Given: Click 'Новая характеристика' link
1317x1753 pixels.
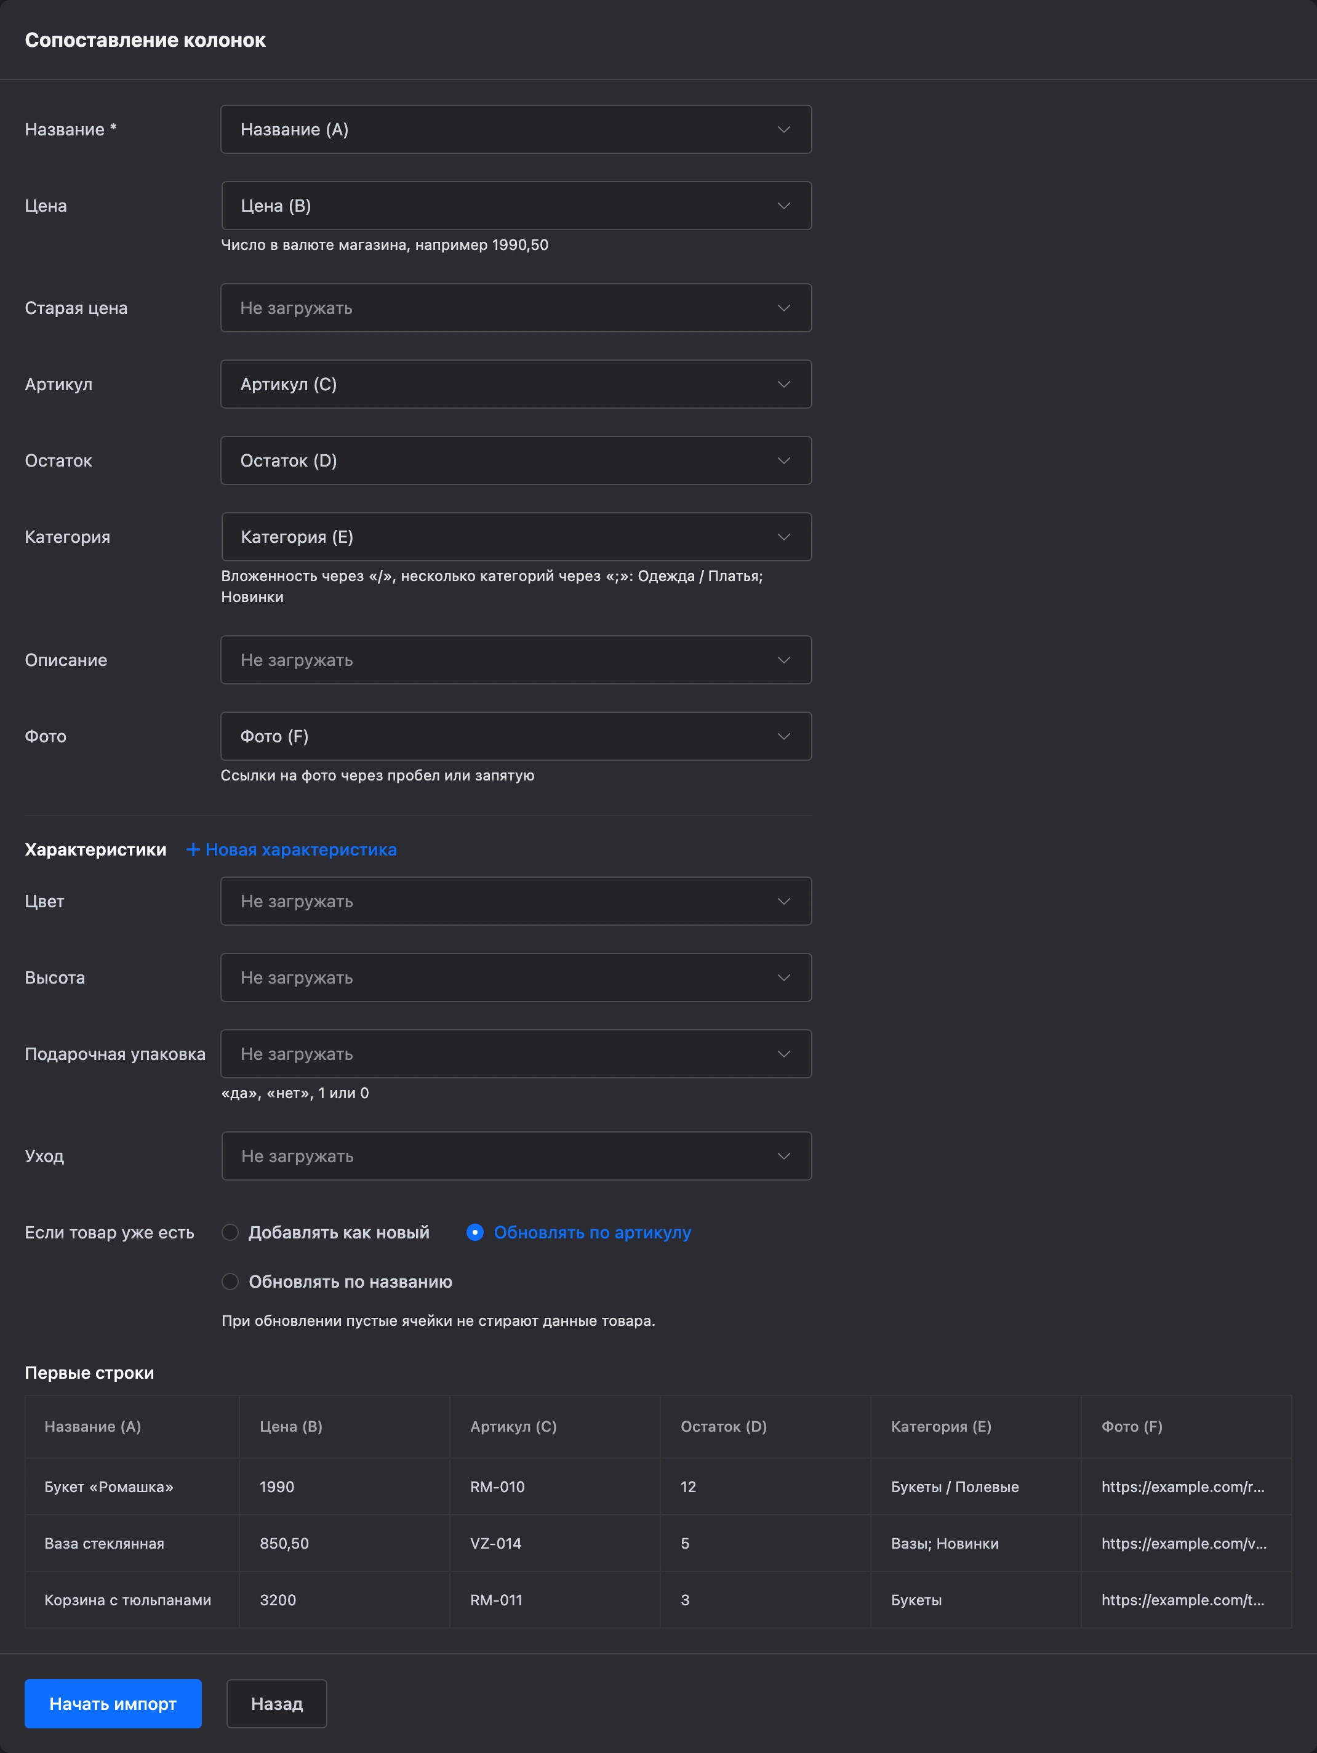Looking at the screenshot, I should tap(301, 849).
